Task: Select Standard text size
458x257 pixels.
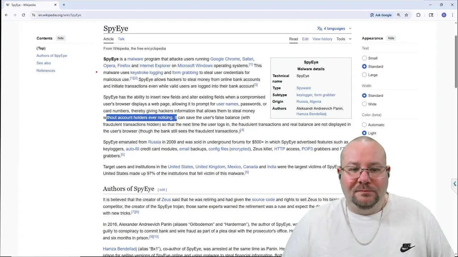Action: pyautogui.click(x=364, y=66)
